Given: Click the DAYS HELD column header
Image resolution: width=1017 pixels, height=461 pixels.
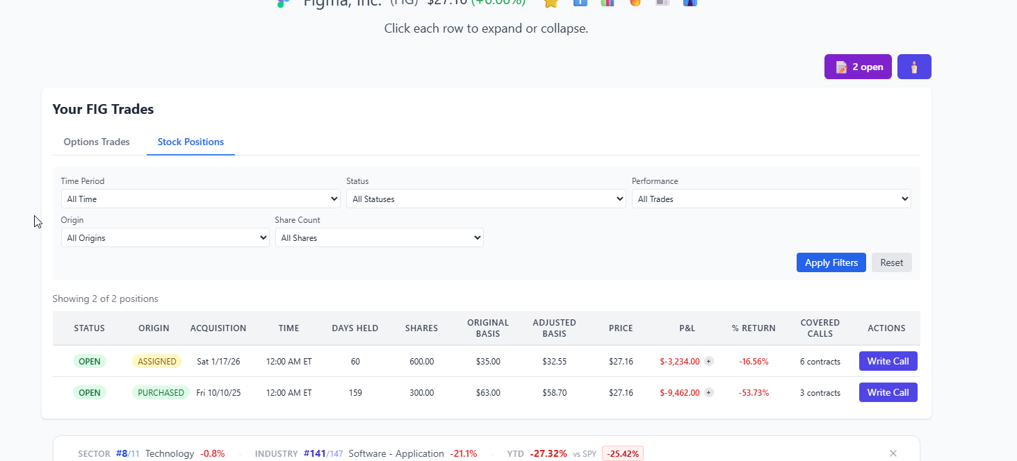Looking at the screenshot, I should (x=355, y=328).
